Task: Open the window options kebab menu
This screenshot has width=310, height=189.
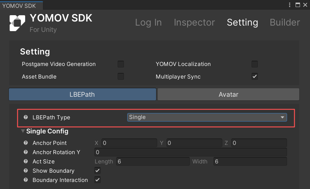Action: point(290,5)
